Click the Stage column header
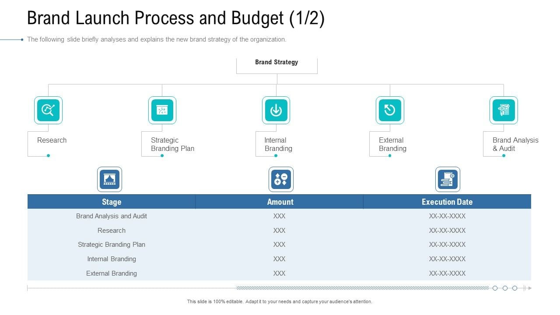 [112, 202]
